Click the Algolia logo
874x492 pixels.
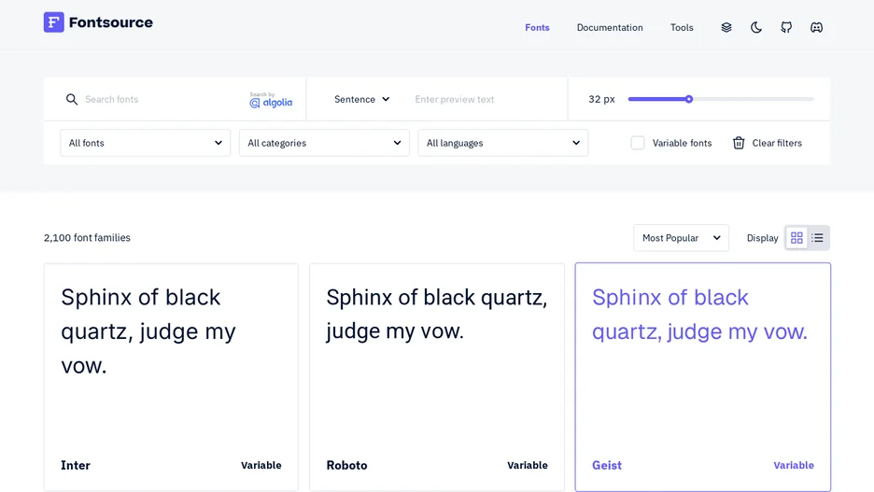pos(271,100)
